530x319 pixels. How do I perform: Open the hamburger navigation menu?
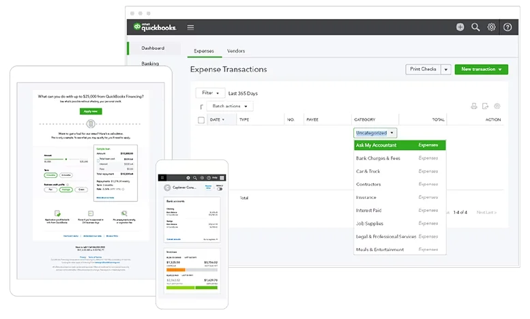tap(190, 27)
